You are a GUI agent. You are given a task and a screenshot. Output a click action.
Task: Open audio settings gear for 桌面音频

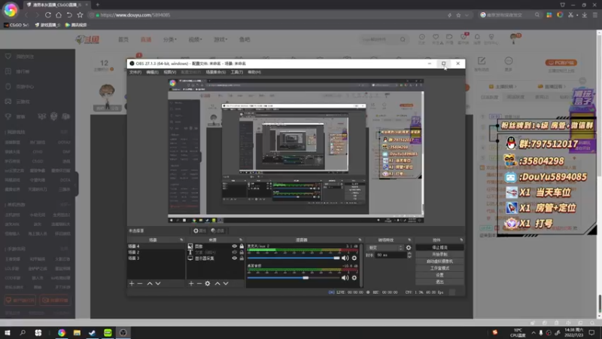pyautogui.click(x=354, y=277)
